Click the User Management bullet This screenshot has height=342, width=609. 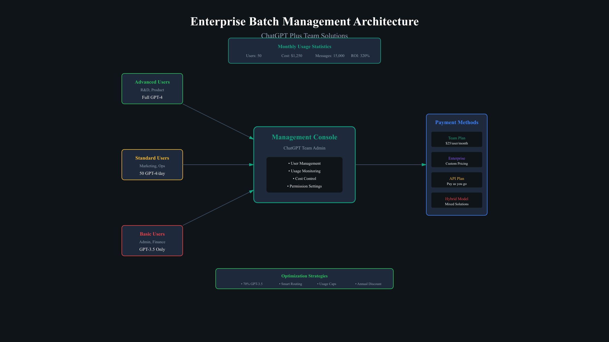304,163
